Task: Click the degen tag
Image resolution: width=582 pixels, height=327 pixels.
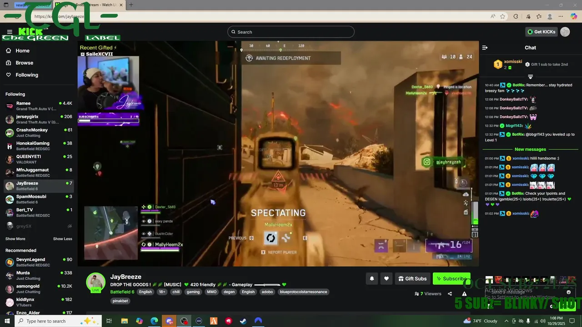Action: tap(229, 292)
